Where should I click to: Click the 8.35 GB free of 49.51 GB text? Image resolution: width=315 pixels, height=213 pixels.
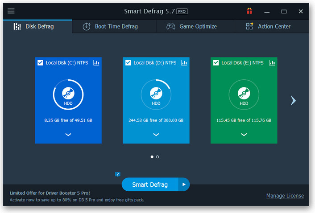tap(68, 120)
